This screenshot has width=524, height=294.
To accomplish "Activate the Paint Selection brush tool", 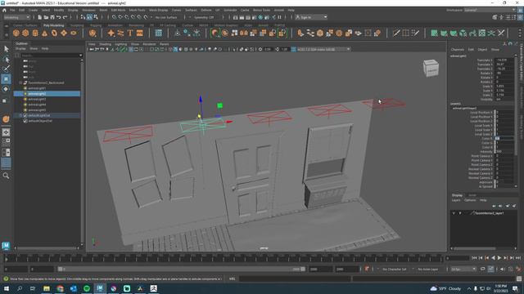I will click(6, 69).
